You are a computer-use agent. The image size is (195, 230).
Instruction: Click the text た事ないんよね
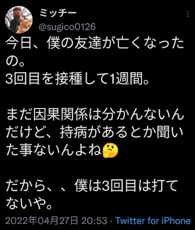54,150
